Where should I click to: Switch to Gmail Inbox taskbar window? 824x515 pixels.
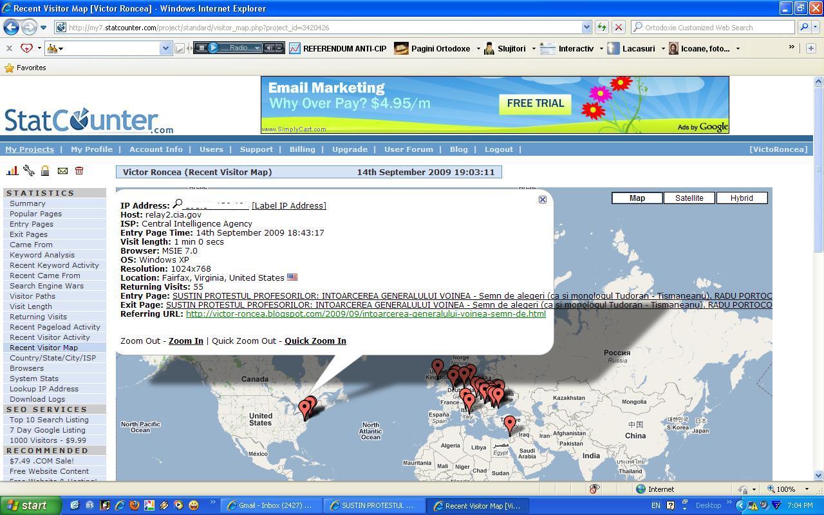pos(270,505)
